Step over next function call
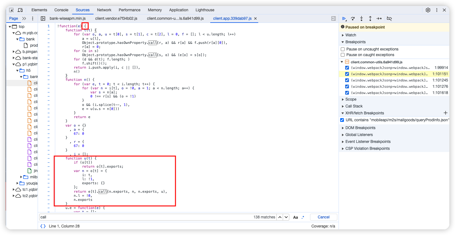Screen dimensions: 455x235 point(353,18)
